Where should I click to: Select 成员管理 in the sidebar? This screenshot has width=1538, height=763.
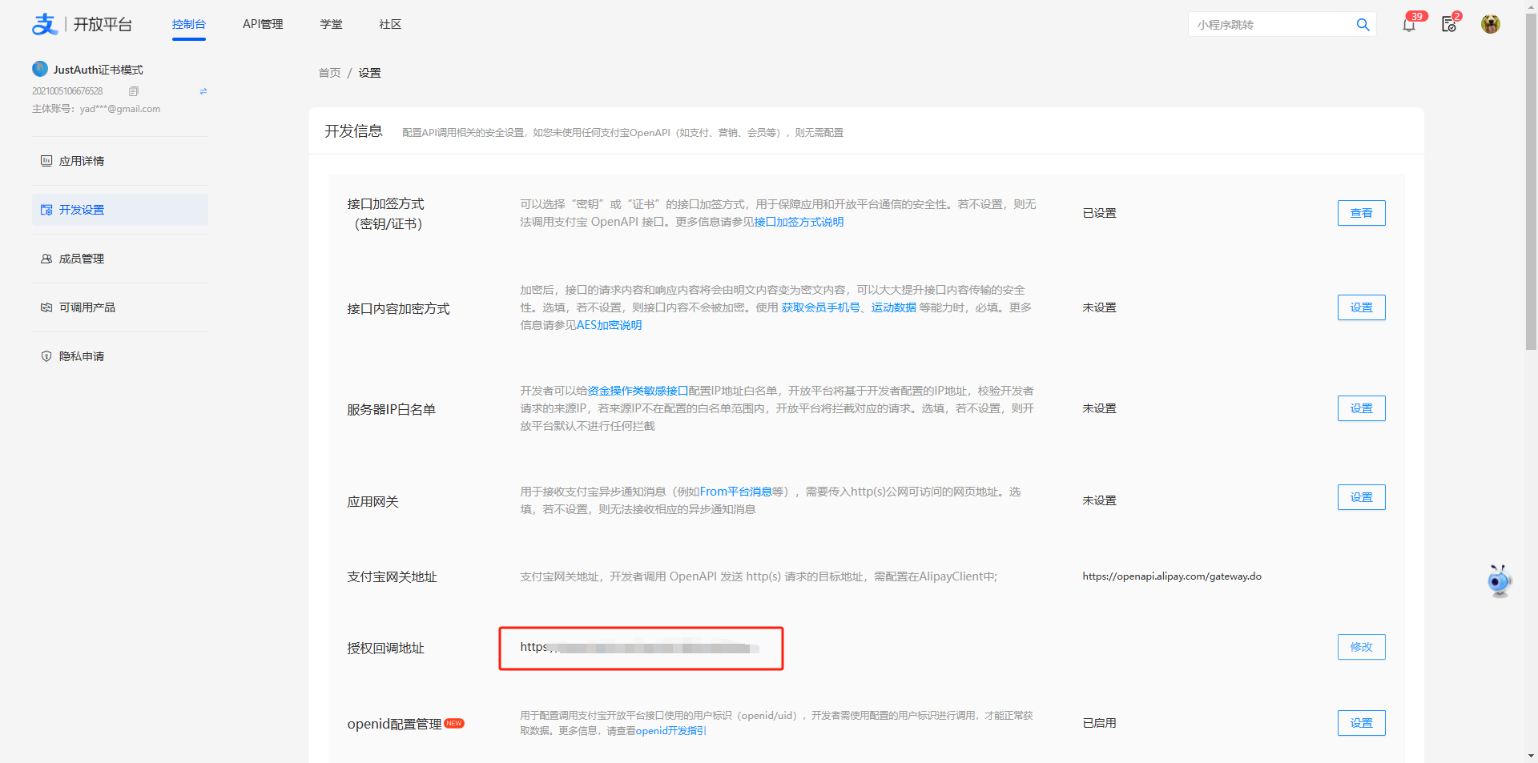coord(120,259)
